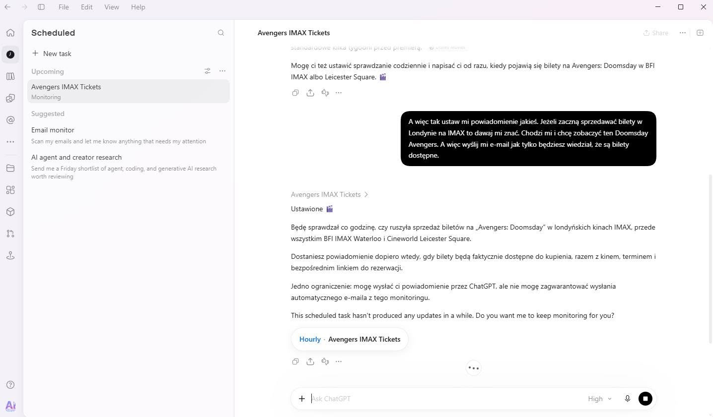713x417 pixels.
Task: Click the microphone dictation icon
Action: [x=627, y=399]
